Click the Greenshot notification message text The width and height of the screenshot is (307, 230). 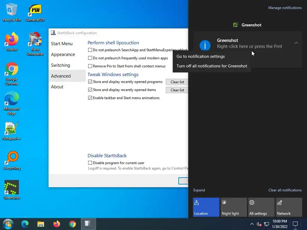point(249,46)
